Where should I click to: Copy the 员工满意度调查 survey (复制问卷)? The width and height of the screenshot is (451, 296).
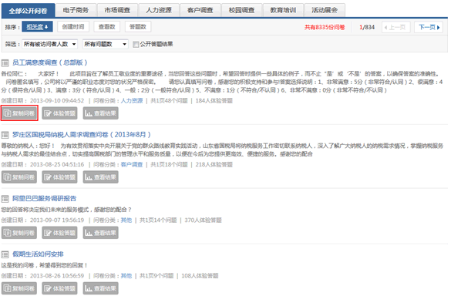(x=19, y=113)
